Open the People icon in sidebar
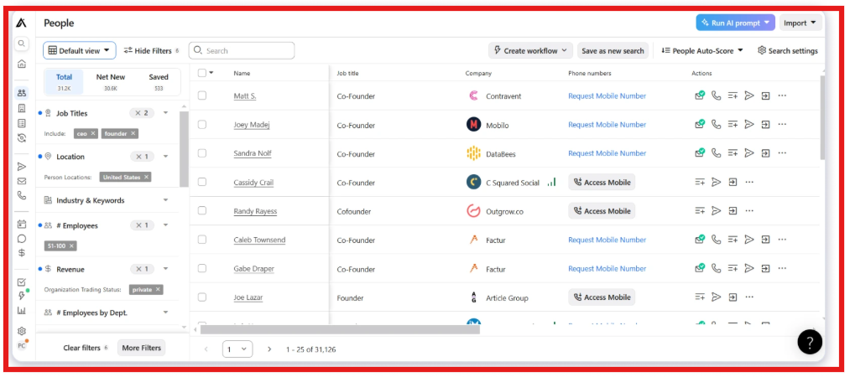This screenshot has height=377, width=850. (x=22, y=93)
